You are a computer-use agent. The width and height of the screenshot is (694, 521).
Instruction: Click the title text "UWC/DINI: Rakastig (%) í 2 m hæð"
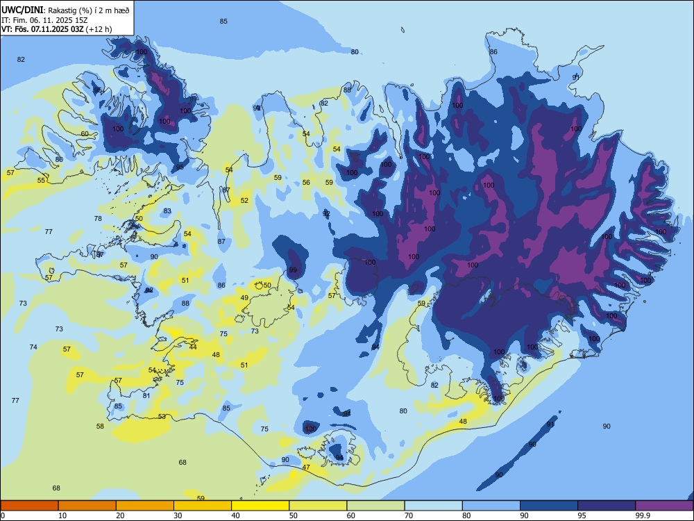pyautogui.click(x=65, y=10)
